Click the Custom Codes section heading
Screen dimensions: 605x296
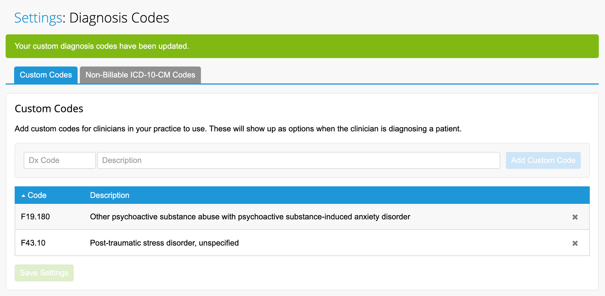tap(49, 109)
